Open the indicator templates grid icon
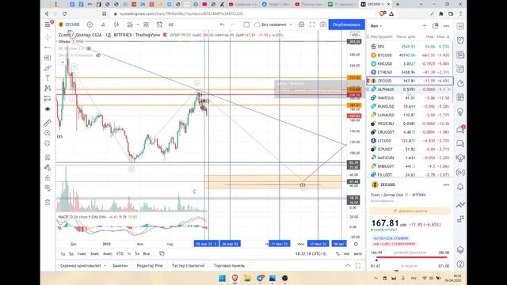 tap(146, 25)
